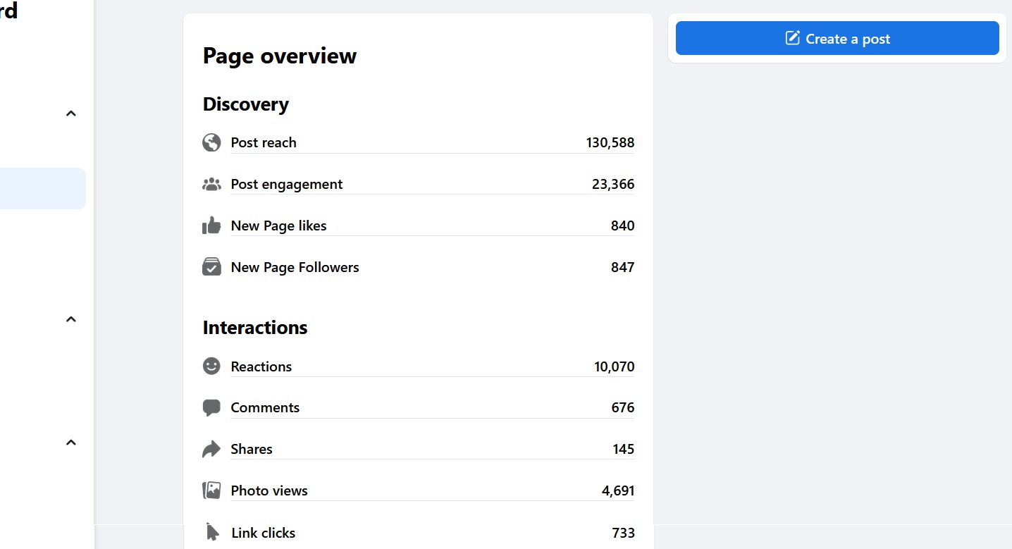Click the speech bubble icon for Comments
1012x549 pixels.
211,408
